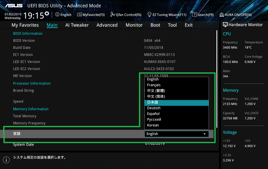The image size is (268, 169).
Task: Launch the EZ Tuning Wizard bulb icon
Action: (x=149, y=14)
